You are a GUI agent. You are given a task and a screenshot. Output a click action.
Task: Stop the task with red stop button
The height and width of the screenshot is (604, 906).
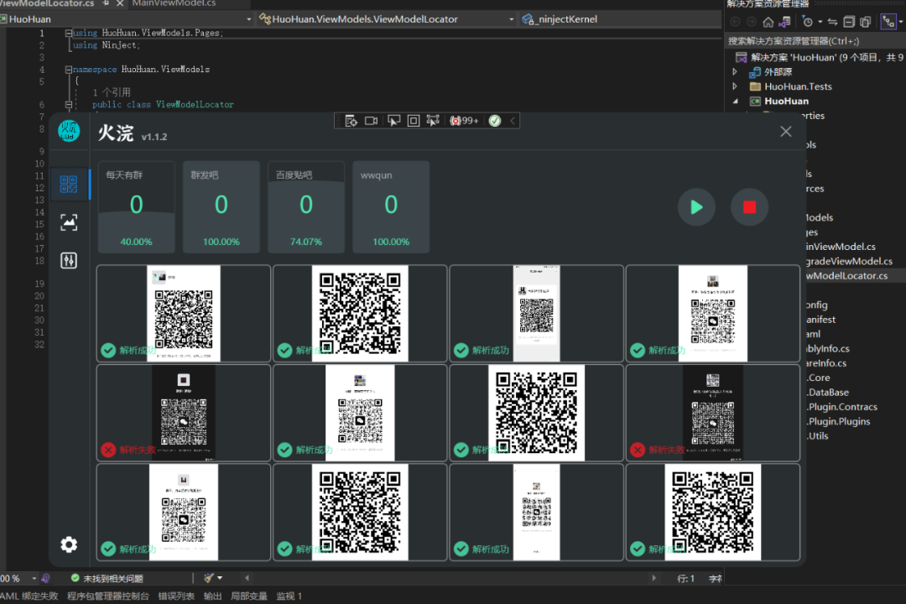coord(749,207)
